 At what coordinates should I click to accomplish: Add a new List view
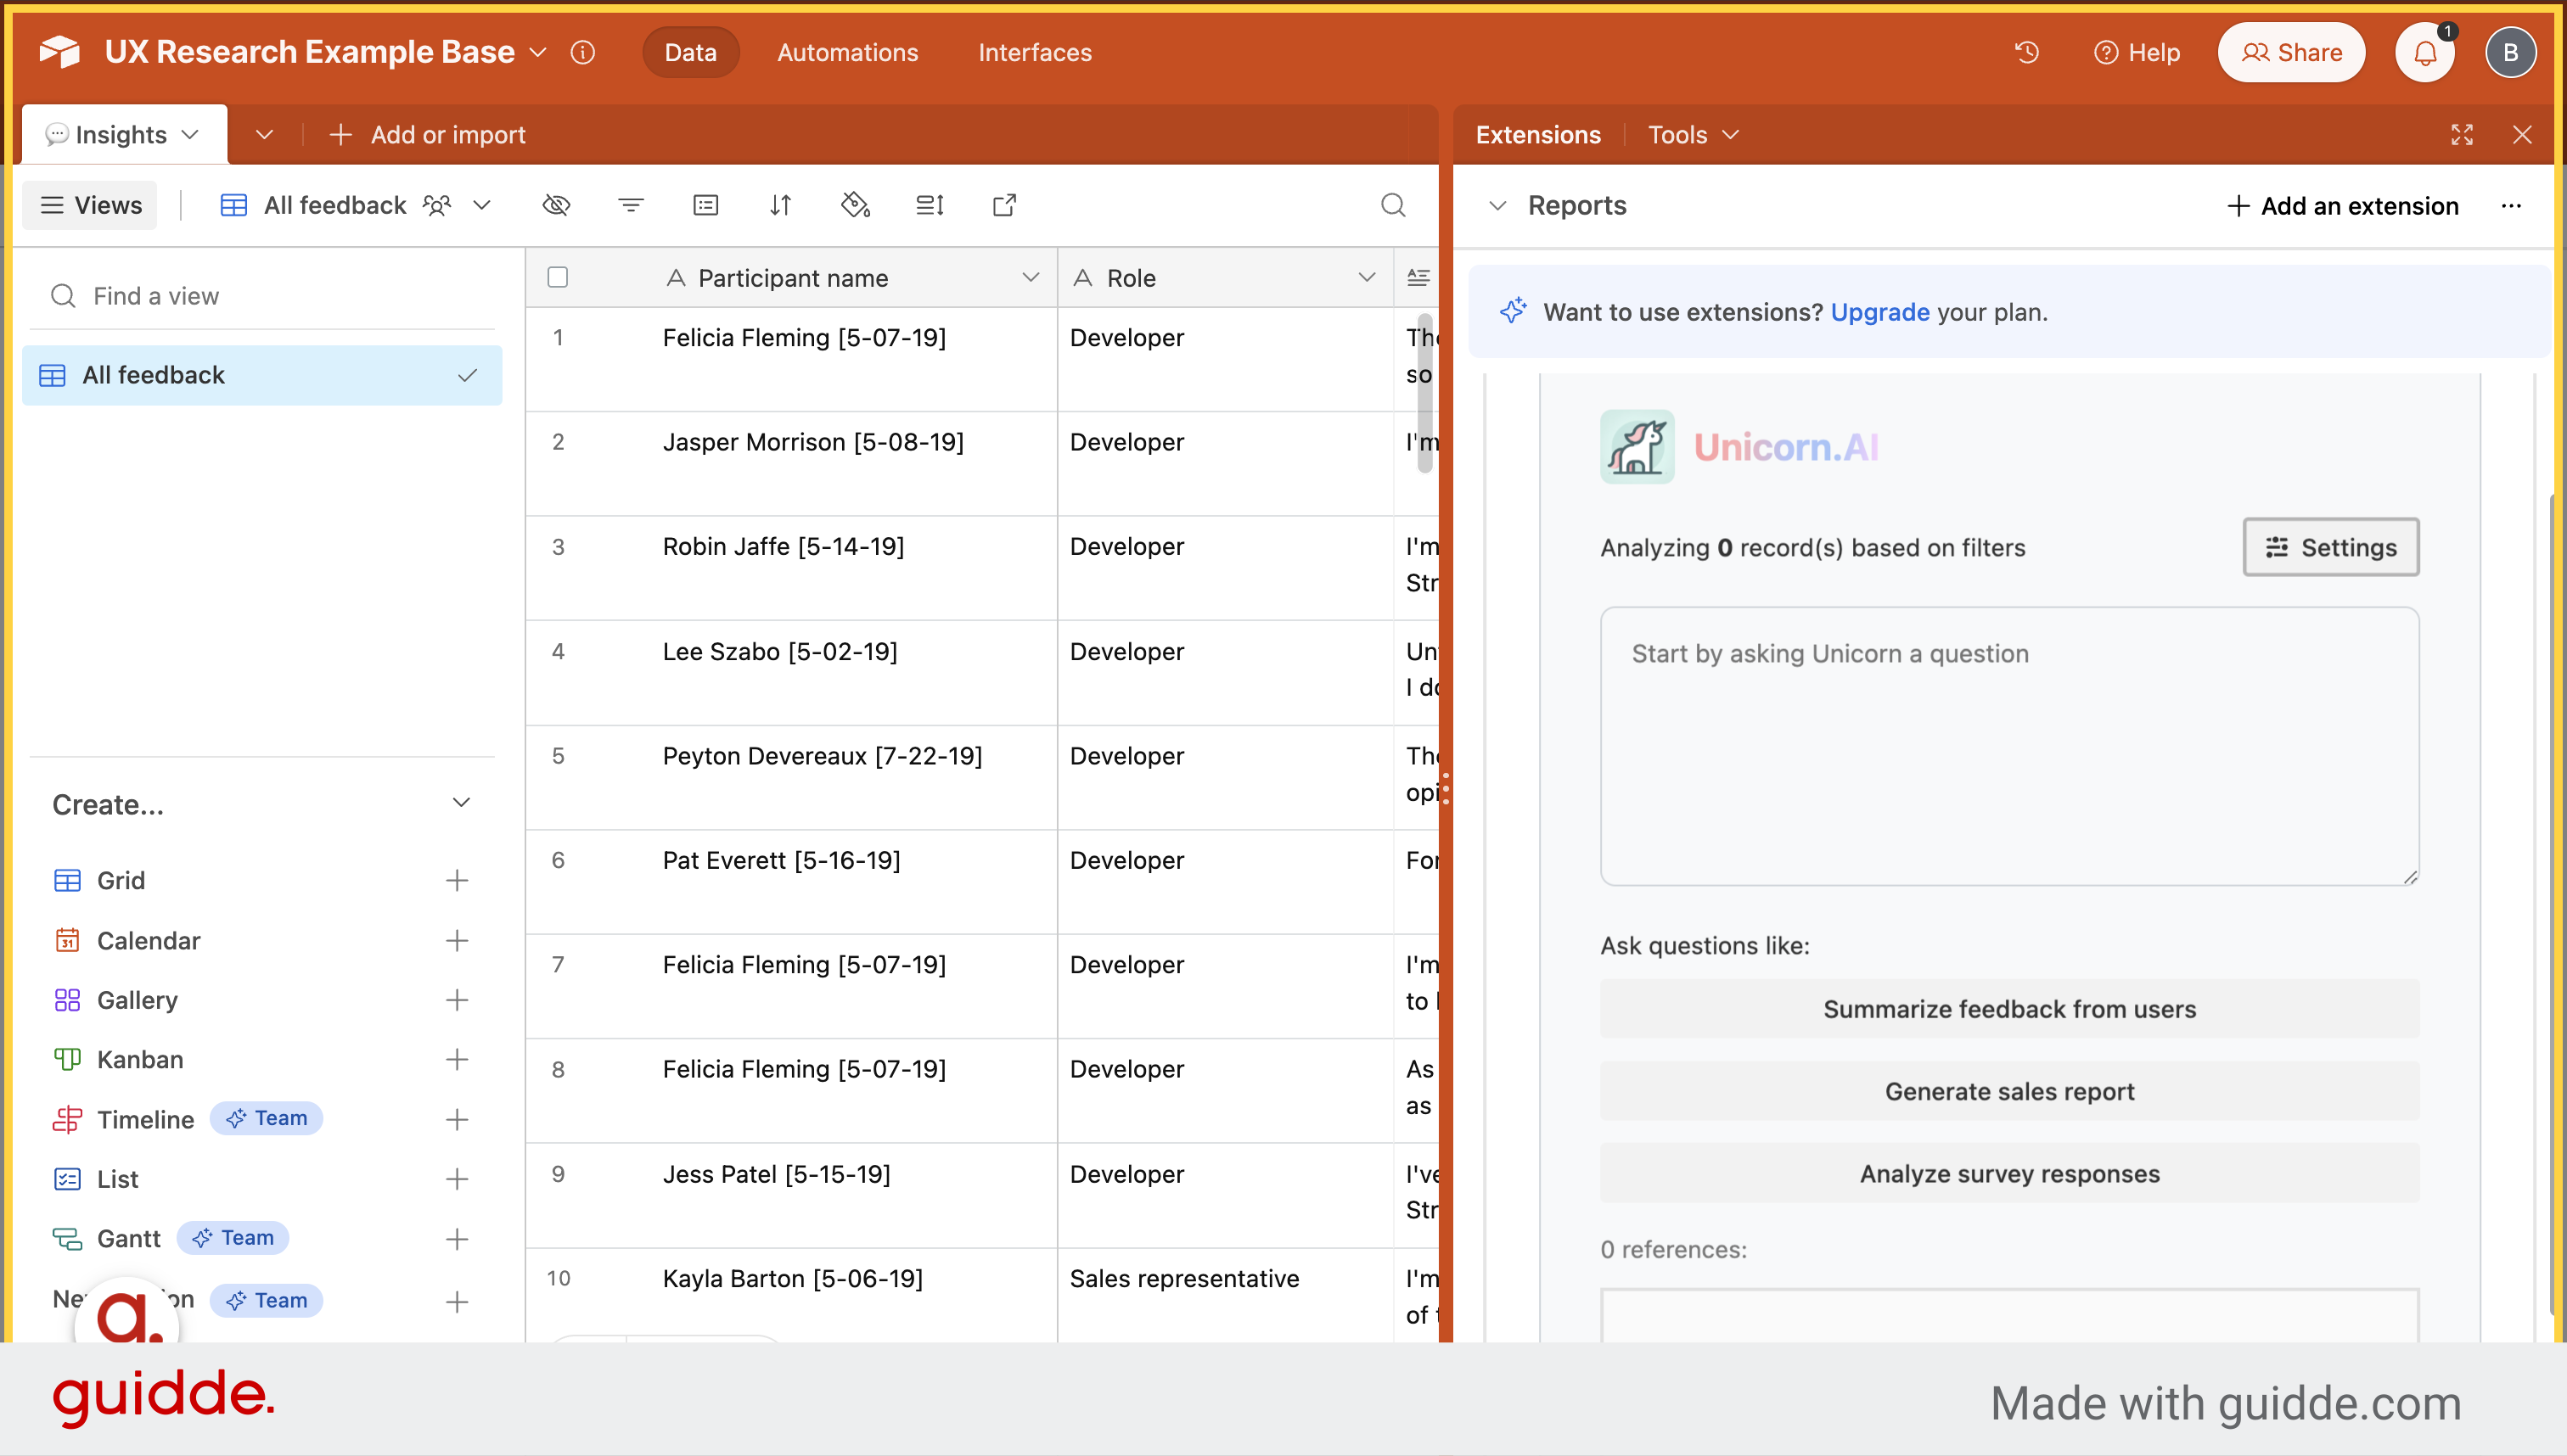coord(458,1179)
